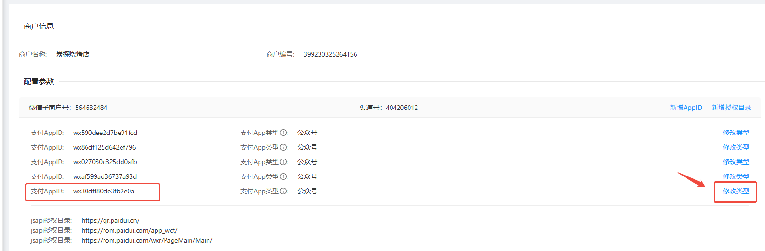765x251 pixels.
Task: Click the https://qr.paidui.cn/ directory URL
Action: (x=111, y=220)
